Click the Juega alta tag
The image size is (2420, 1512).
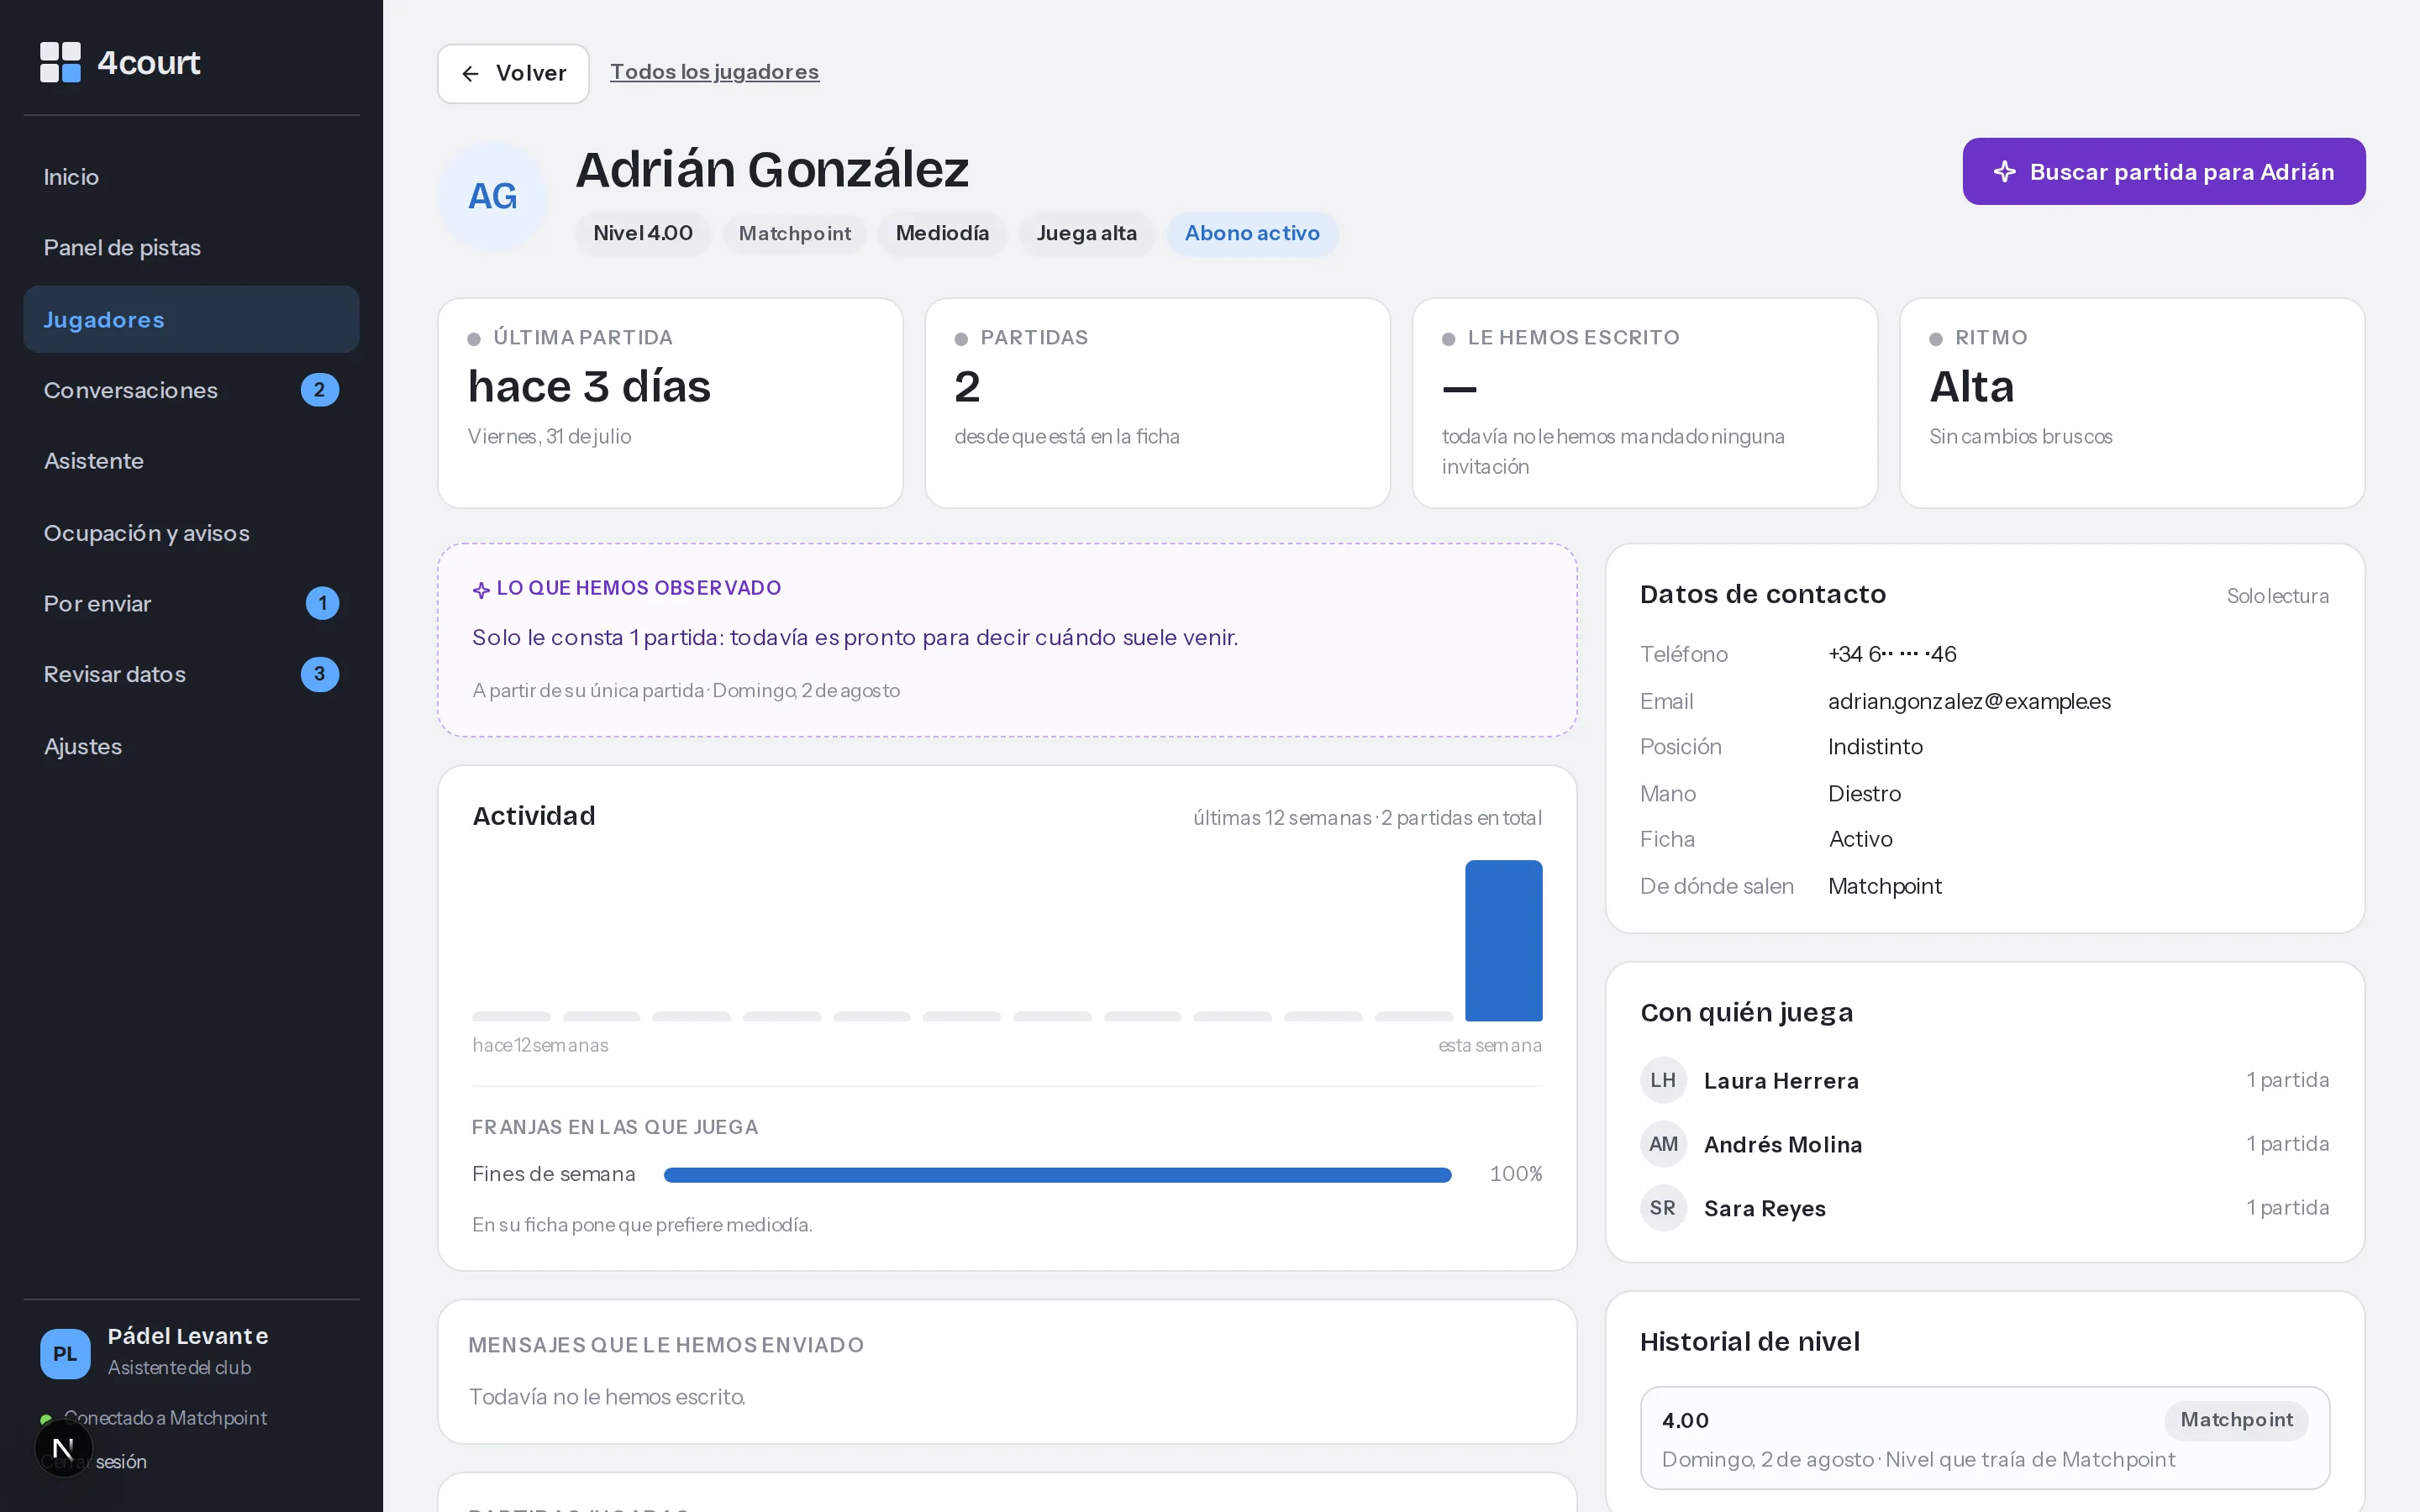click(1087, 233)
